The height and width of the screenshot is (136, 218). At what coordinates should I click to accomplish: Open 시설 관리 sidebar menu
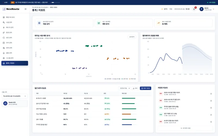pyautogui.click(x=15, y=22)
